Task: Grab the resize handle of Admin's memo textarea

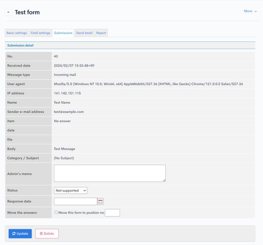Action: 164,180
